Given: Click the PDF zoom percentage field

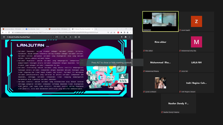Looking at the screenshot, I should pyautogui.click(x=66, y=37).
